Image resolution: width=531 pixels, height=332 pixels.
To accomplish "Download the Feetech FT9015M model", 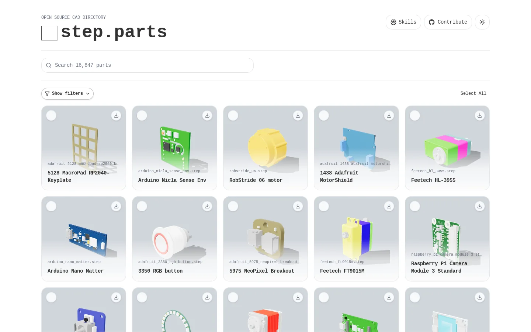I will tap(389, 206).
